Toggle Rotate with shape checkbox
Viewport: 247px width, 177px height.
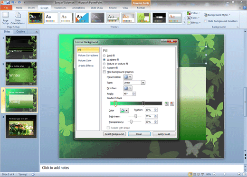click(x=108, y=128)
